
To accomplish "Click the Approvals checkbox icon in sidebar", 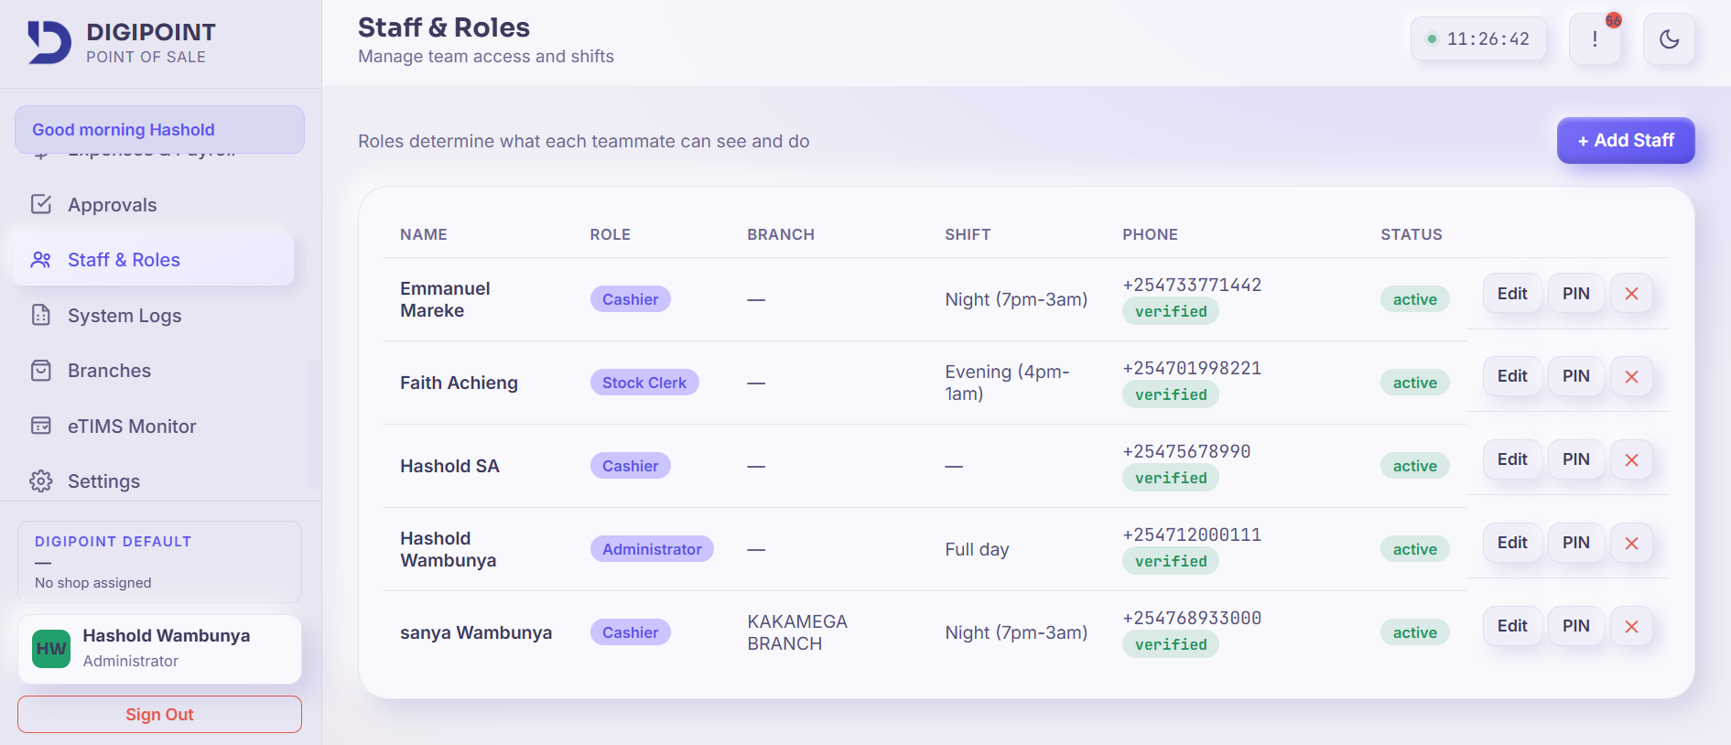I will 41,204.
